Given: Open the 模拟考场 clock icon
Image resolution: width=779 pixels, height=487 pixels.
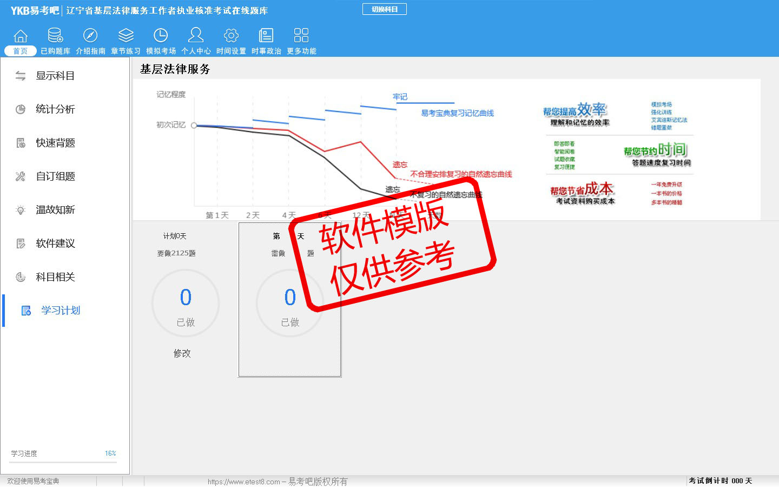Looking at the screenshot, I should point(161,36).
